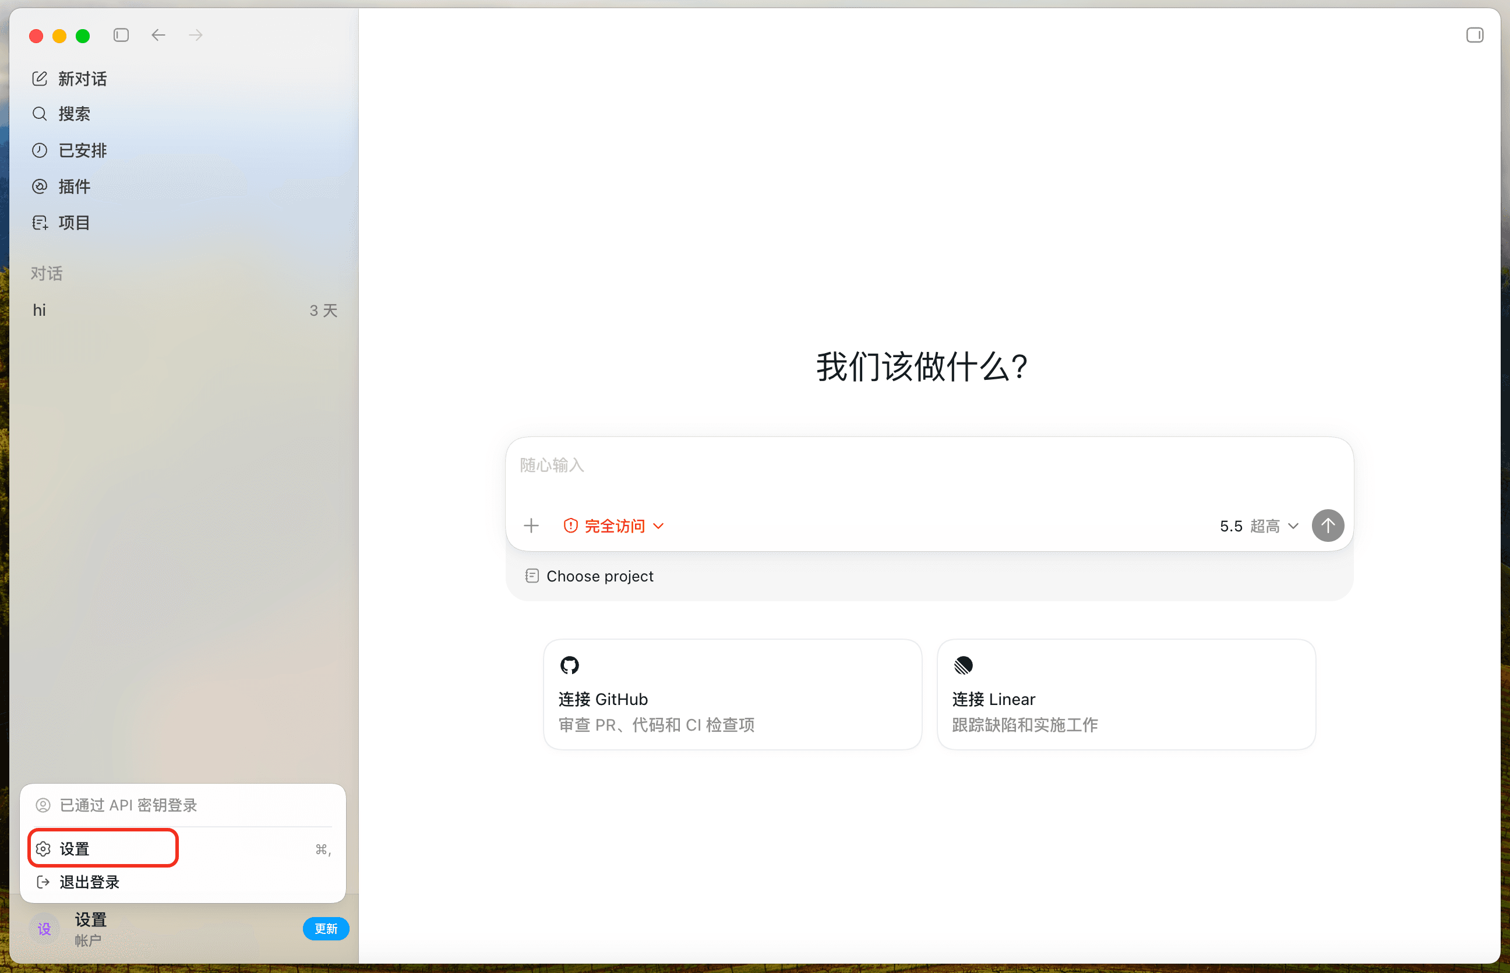Screen dimensions: 1510x973
Task: Open the 连接 Linear card
Action: tap(1126, 695)
